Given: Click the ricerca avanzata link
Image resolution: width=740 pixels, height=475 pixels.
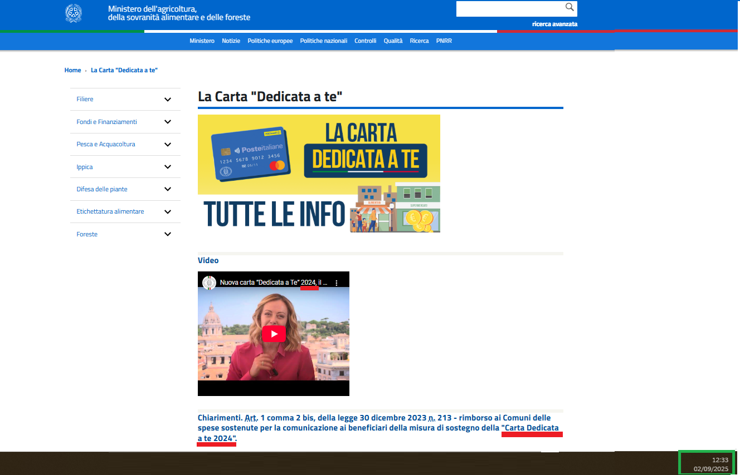Looking at the screenshot, I should [554, 24].
